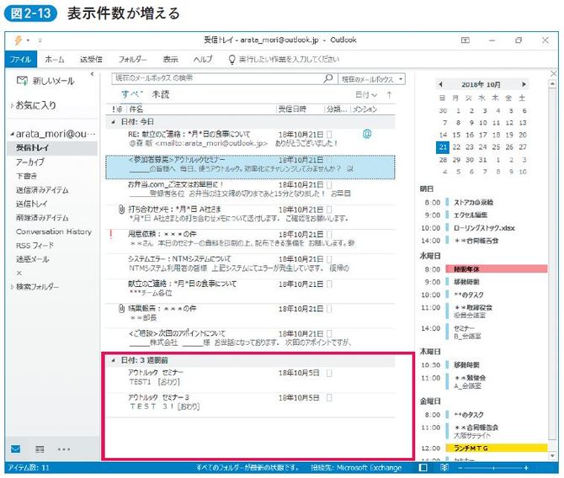Select the 受信トレイ folder
The height and width of the screenshot is (478, 564).
[x=52, y=148]
